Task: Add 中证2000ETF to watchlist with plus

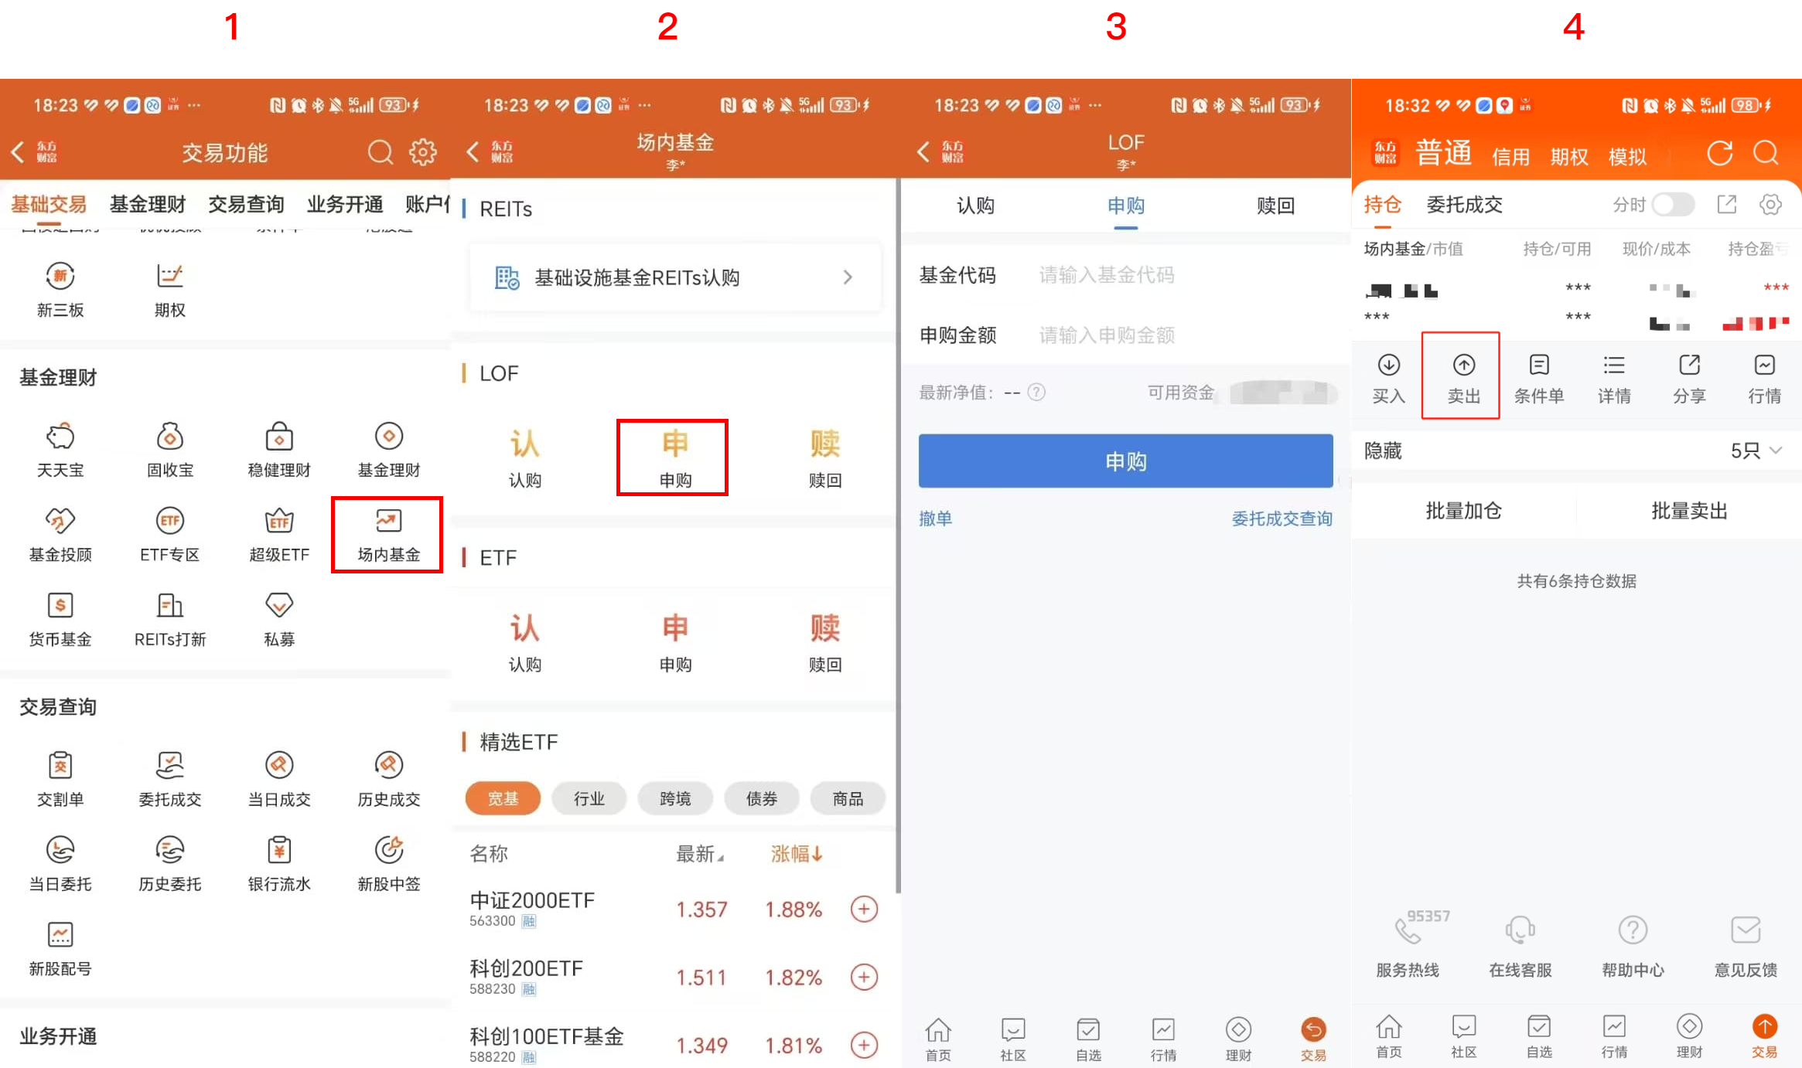Action: [864, 909]
